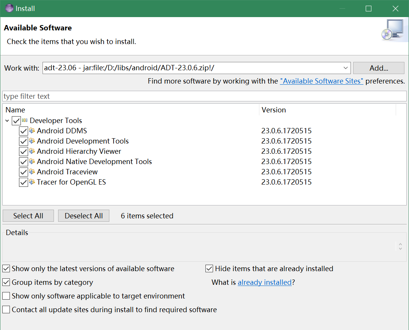This screenshot has height=330, width=409.
Task: Uncheck the Android DDMS checkbox
Action: (23, 131)
